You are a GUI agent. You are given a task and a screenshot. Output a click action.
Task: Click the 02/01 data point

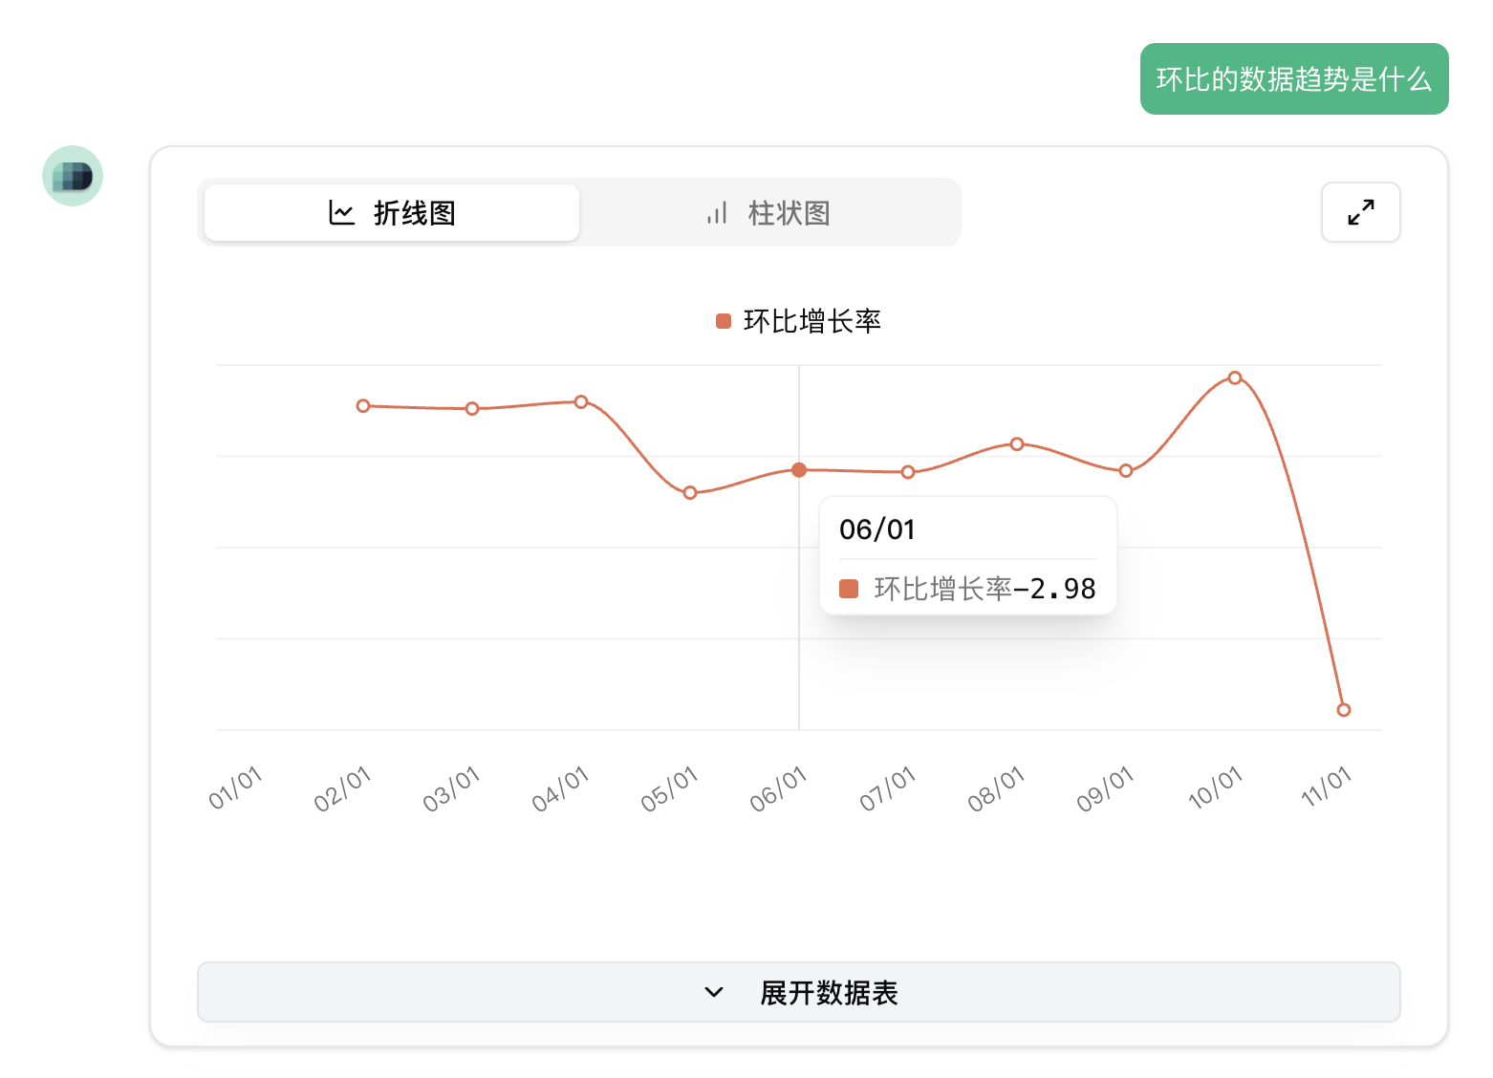[x=363, y=406]
